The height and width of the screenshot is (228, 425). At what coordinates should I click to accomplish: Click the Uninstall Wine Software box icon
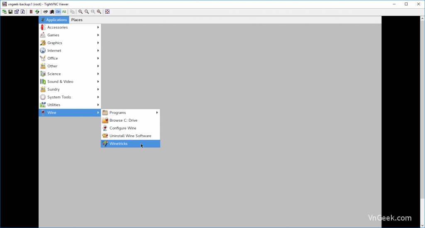[x=105, y=136]
